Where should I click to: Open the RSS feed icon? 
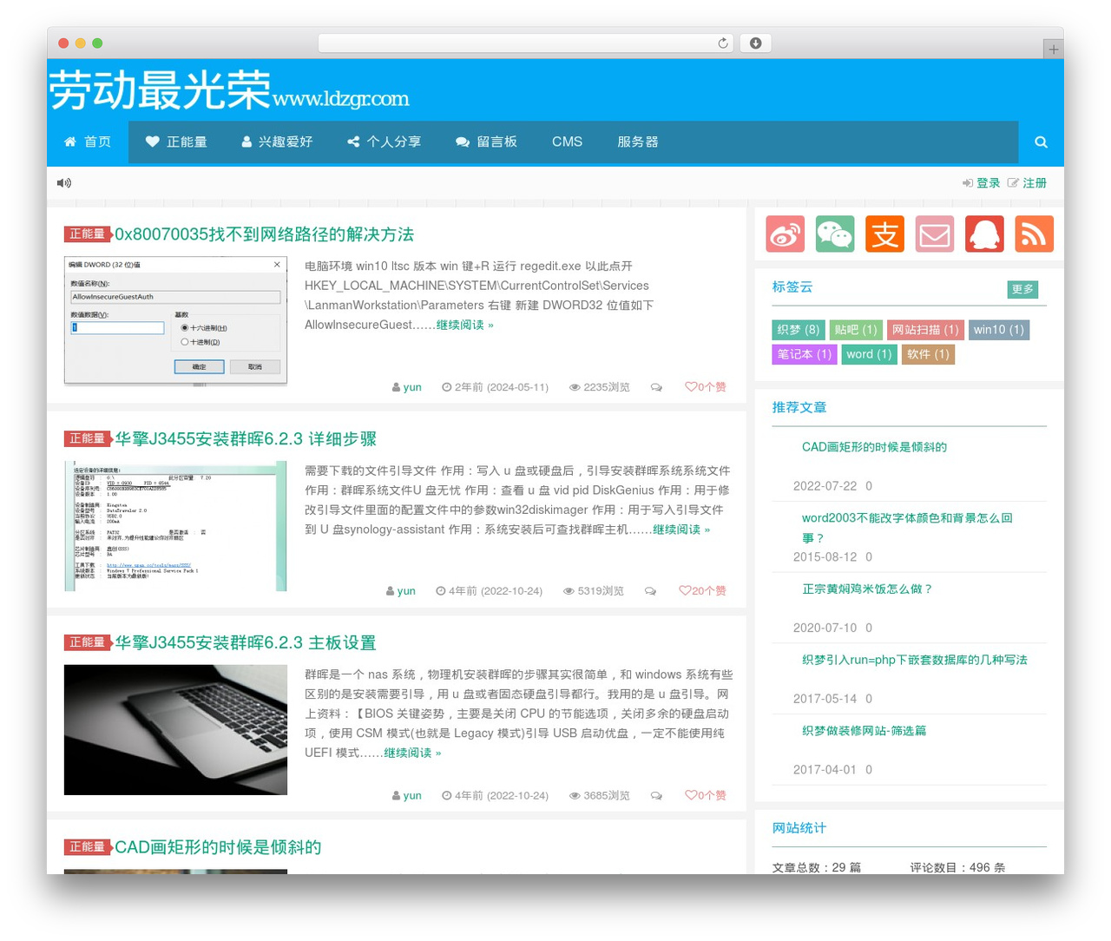tap(1034, 234)
